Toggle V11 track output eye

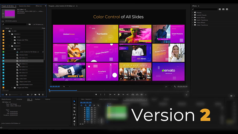[95, 107]
